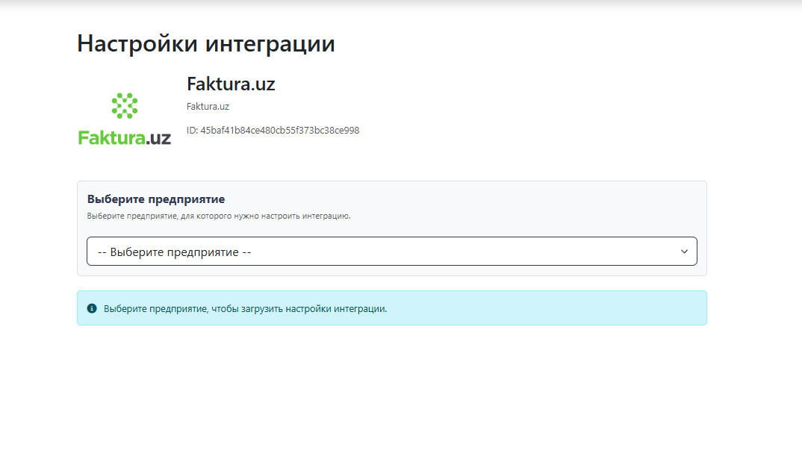The image size is (802, 468).
Task: Click the small "Faktura.uz" subtitle under the title
Action: (208, 107)
